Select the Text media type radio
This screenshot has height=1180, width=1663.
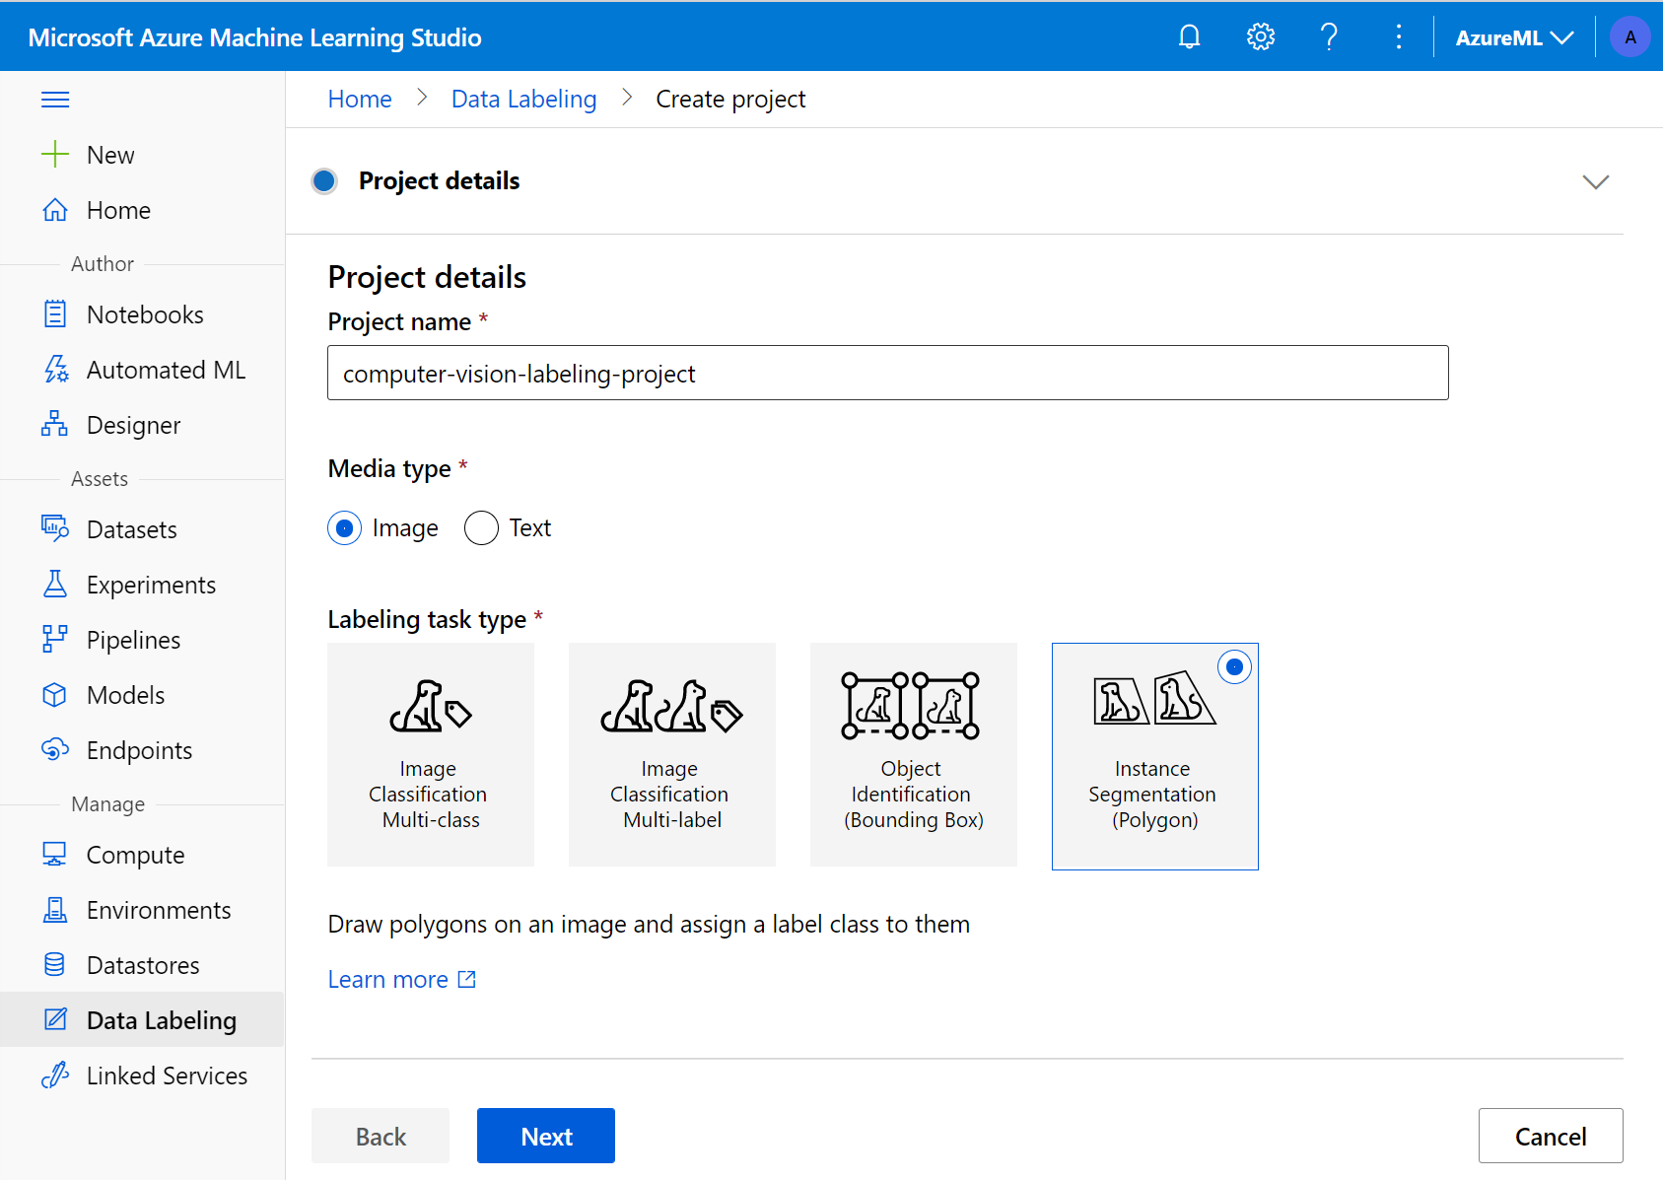point(481,528)
